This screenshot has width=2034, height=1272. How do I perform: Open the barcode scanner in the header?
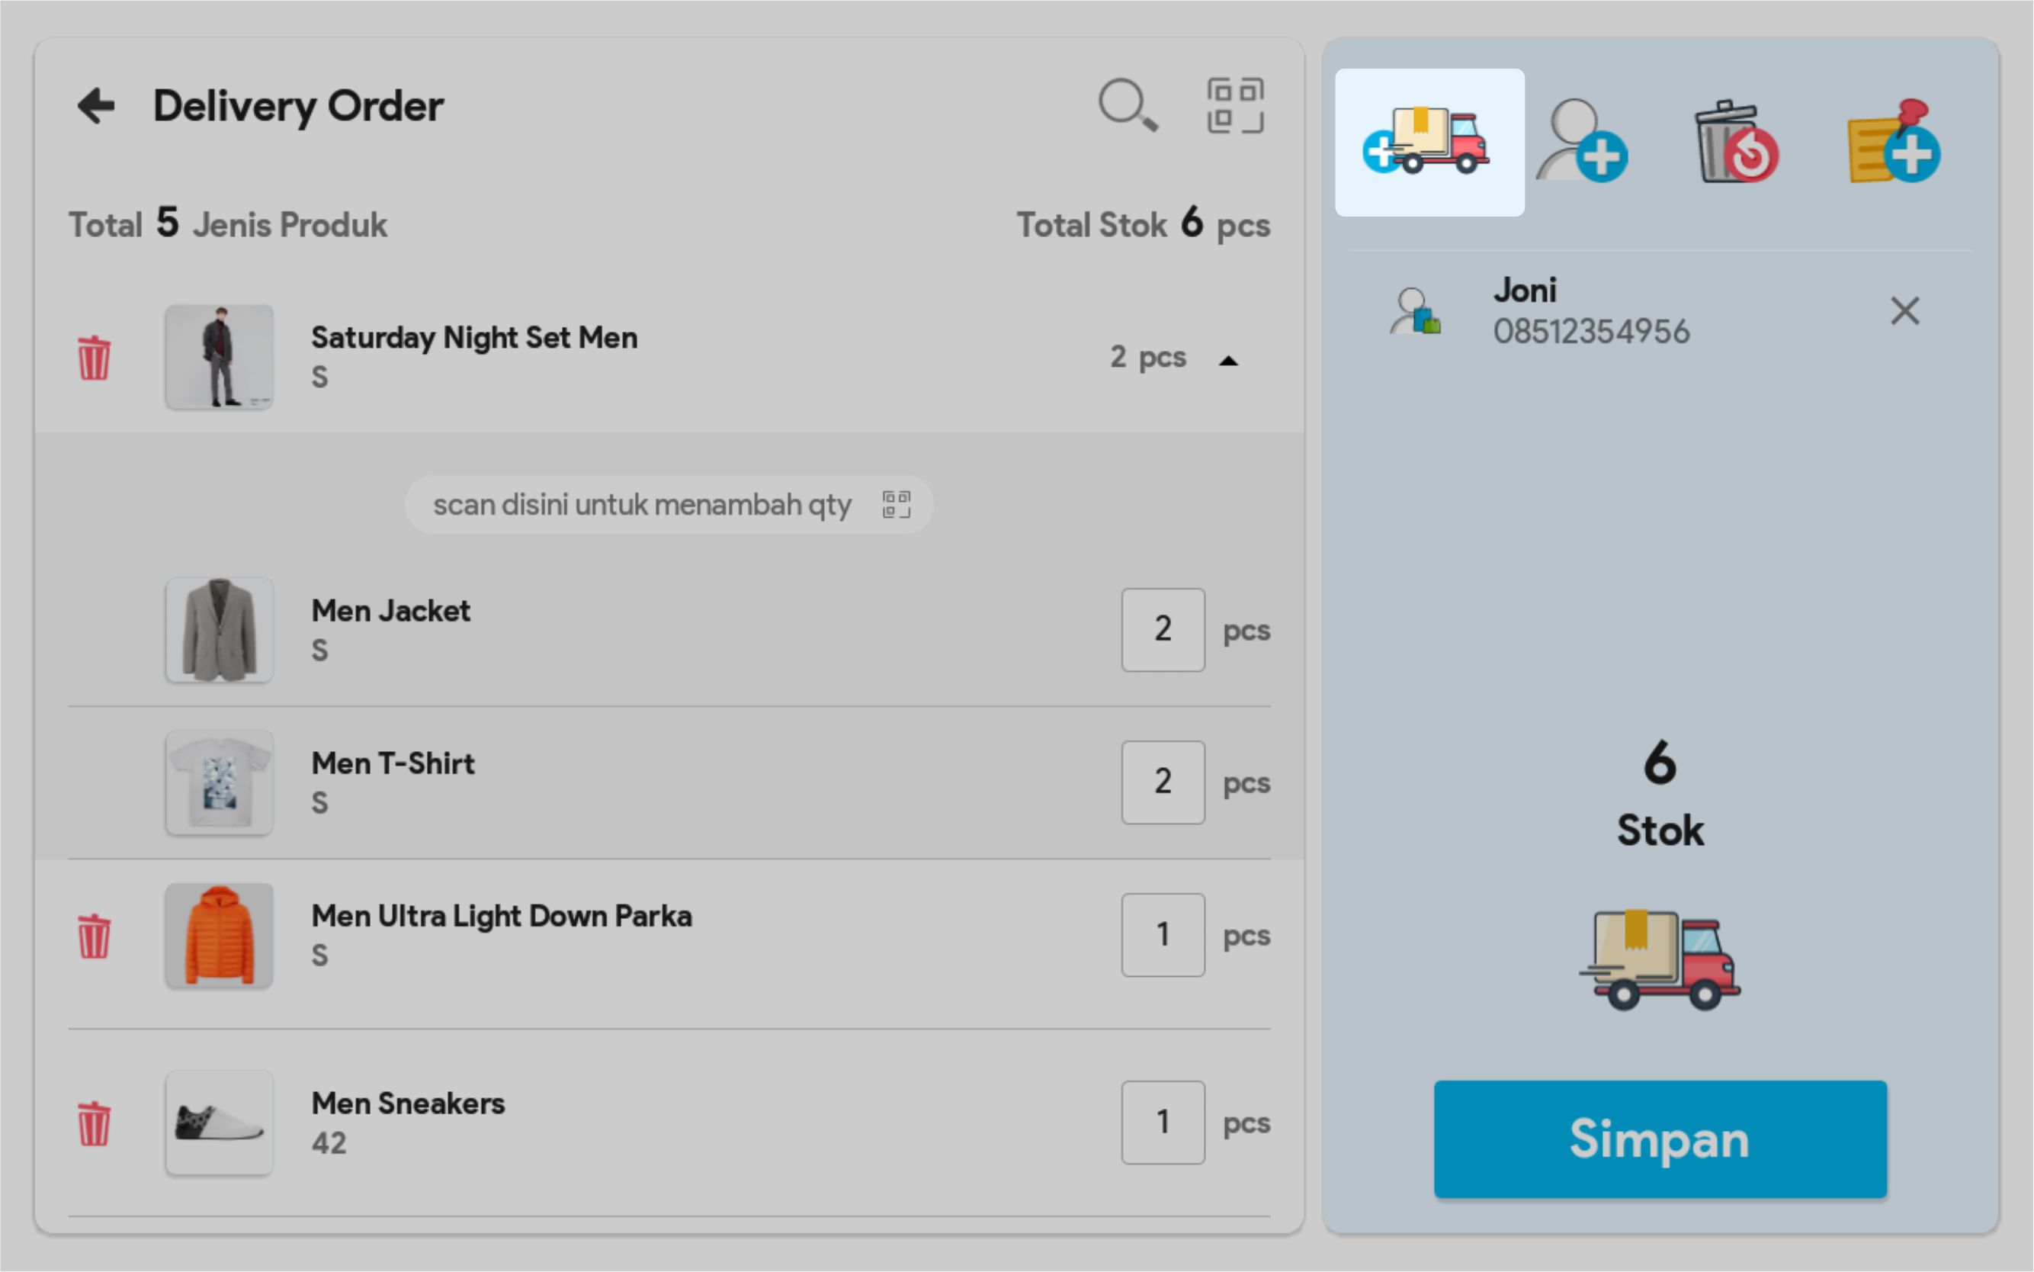click(1234, 106)
